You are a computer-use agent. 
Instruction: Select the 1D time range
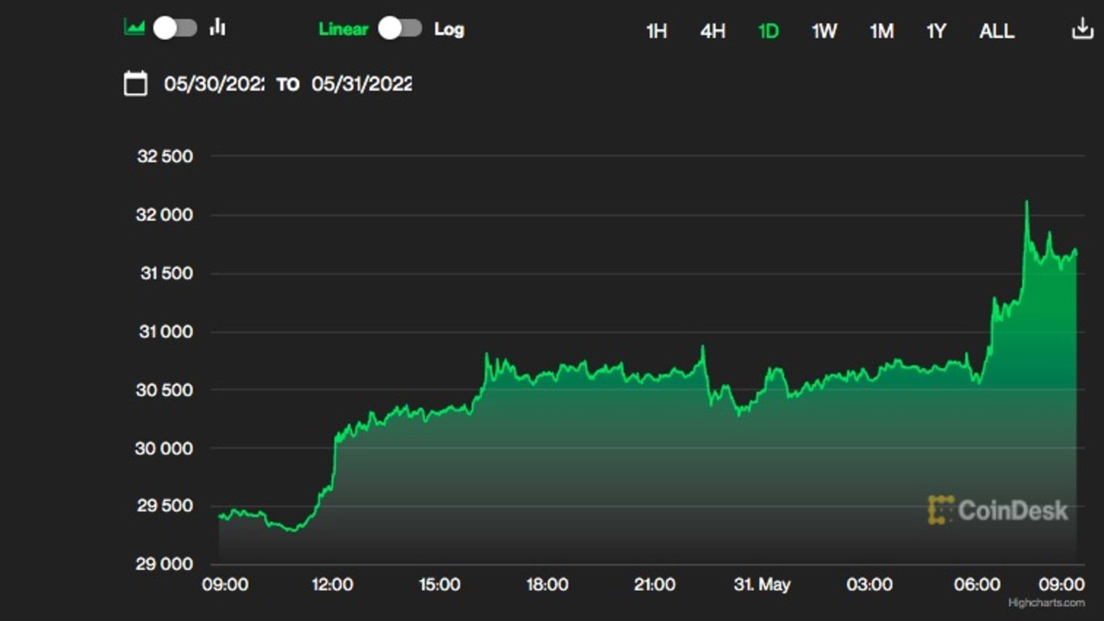pos(768,31)
